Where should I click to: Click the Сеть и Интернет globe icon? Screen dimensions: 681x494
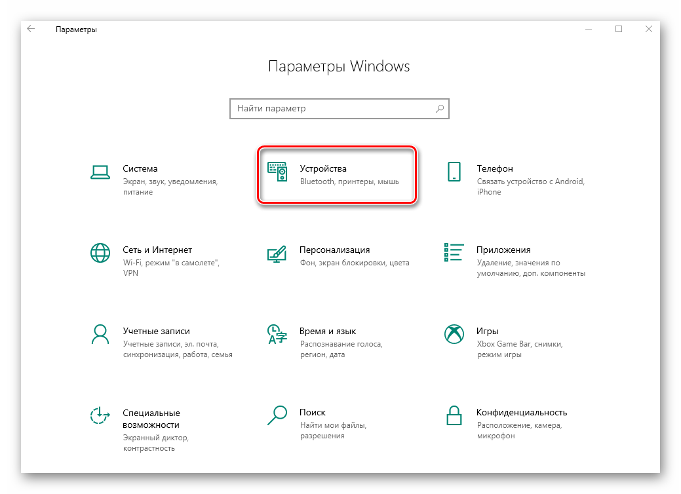pos(100,253)
